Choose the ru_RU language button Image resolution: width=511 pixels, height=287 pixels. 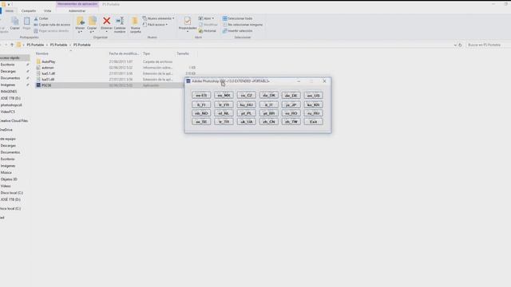click(314, 113)
